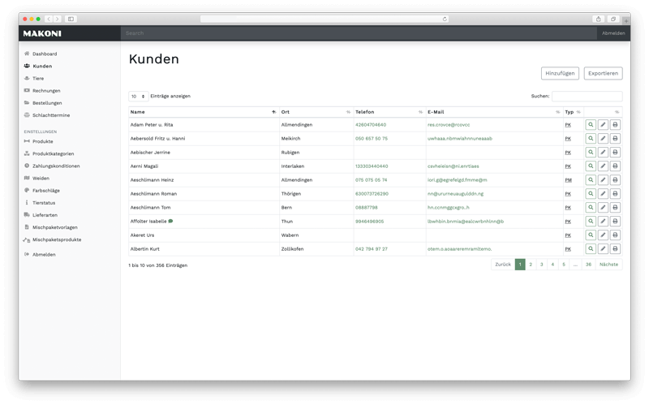Click the Hinzufügen button
Viewport: 649px width, 405px height.
560,73
